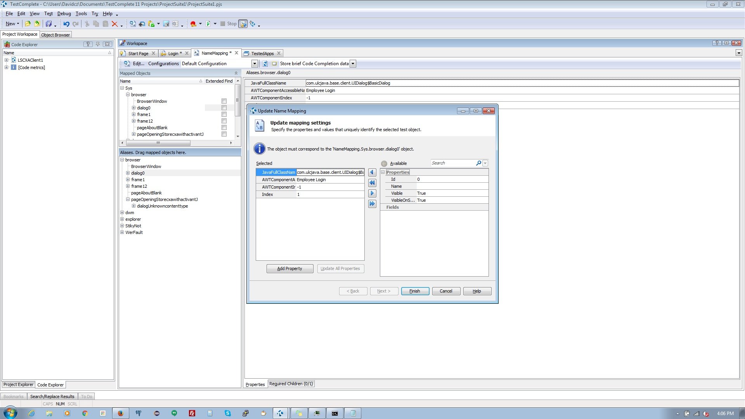Open Chrome from the taskbar
Image resolution: width=745 pixels, height=419 pixels.
85,413
